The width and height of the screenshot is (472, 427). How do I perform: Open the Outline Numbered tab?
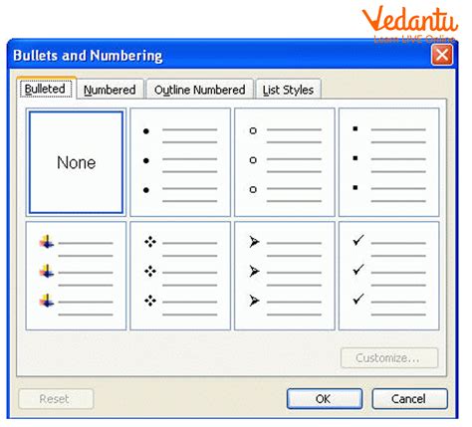tap(200, 90)
